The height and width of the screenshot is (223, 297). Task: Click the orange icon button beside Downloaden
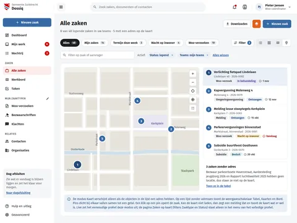coord(256,24)
